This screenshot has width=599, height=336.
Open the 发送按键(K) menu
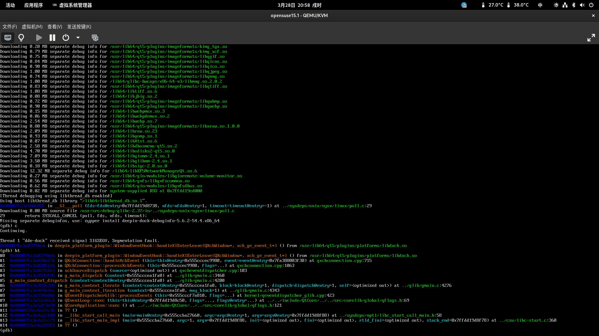pyautogui.click(x=78, y=27)
